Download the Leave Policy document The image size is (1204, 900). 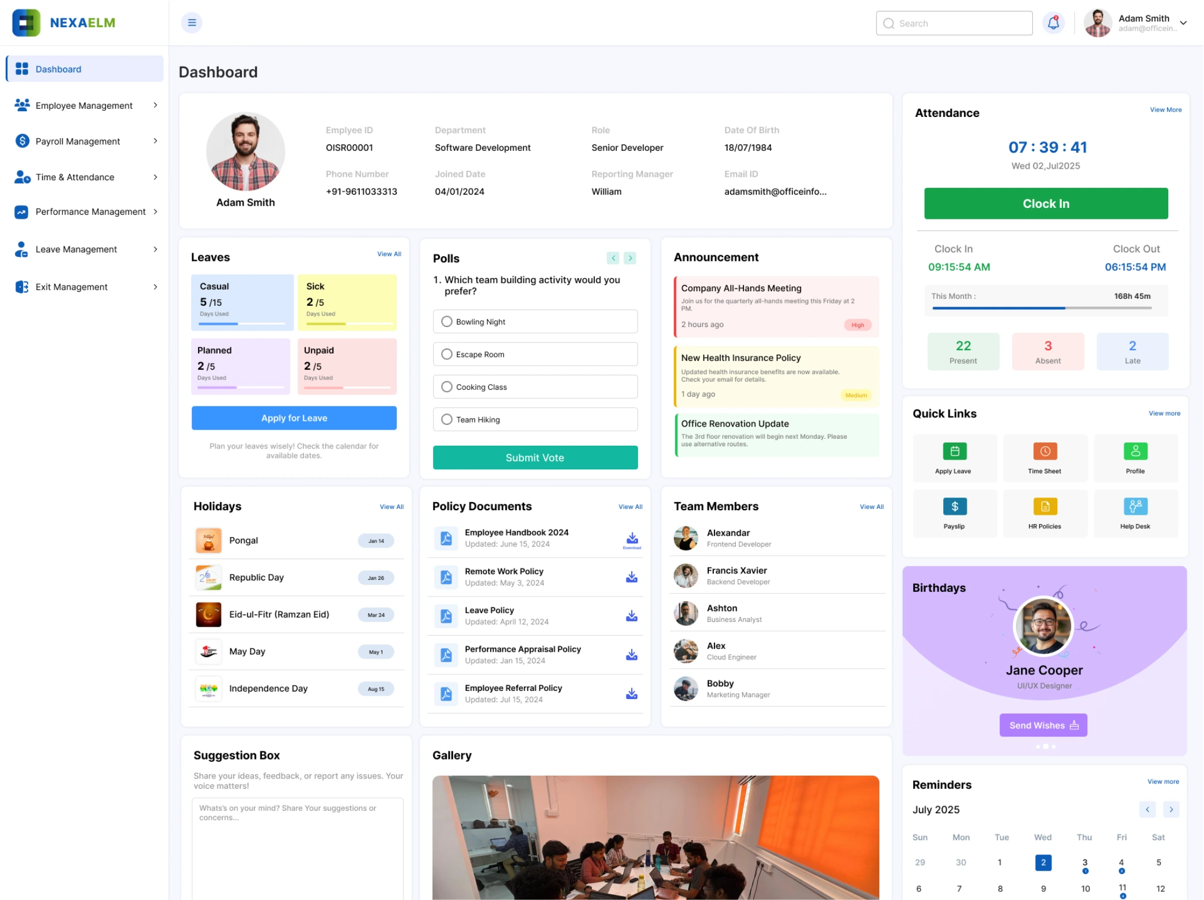632,616
